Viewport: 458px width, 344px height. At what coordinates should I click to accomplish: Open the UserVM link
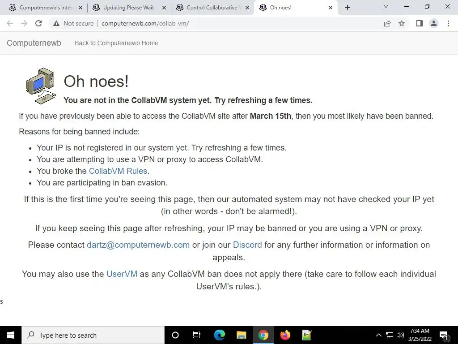coord(122,274)
